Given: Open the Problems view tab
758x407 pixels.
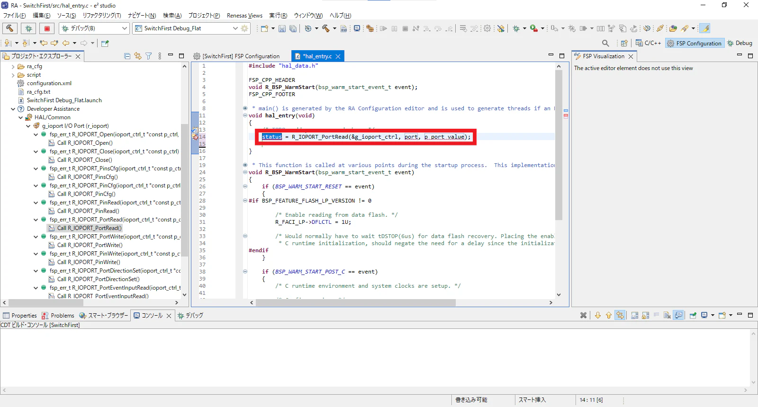Looking at the screenshot, I should pyautogui.click(x=58, y=316).
